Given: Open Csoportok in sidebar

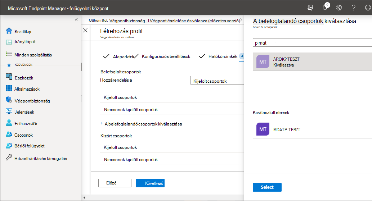Looking at the screenshot, I should pyautogui.click(x=23, y=135).
